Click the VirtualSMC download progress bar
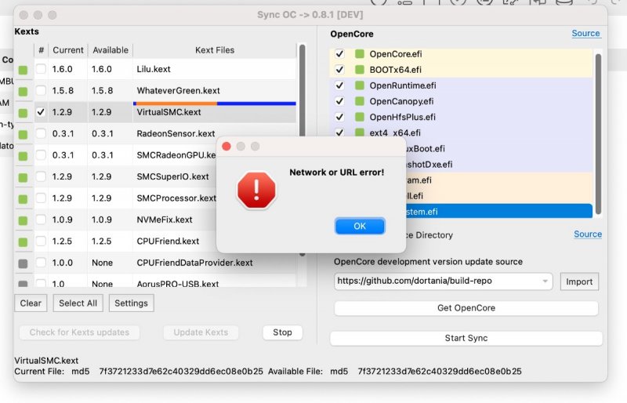This screenshot has height=403, width=627. tap(214, 103)
